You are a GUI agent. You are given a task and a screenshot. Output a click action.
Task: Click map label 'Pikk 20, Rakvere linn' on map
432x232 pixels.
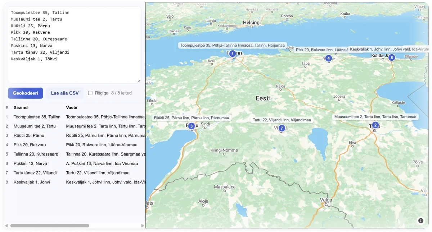pyautogui.click(x=320, y=50)
